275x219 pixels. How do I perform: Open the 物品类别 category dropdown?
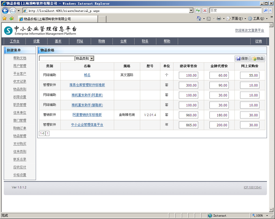(x=92, y=58)
